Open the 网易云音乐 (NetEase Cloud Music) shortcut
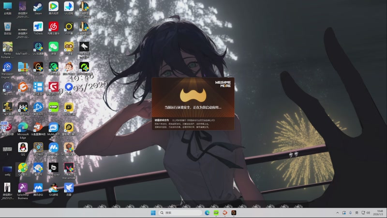 (x=53, y=28)
